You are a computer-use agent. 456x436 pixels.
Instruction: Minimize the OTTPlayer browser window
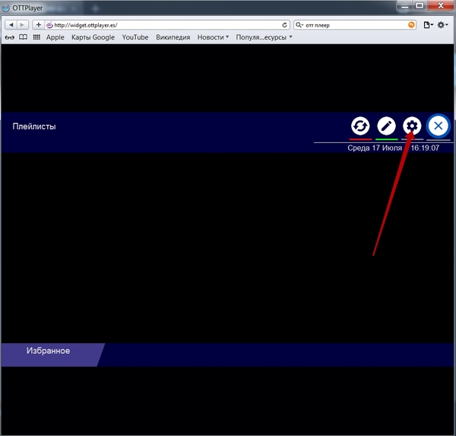405,6
